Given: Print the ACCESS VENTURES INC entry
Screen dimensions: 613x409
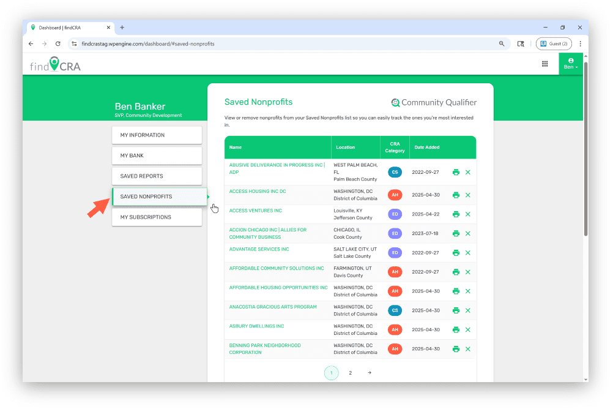Looking at the screenshot, I should pyautogui.click(x=456, y=214).
